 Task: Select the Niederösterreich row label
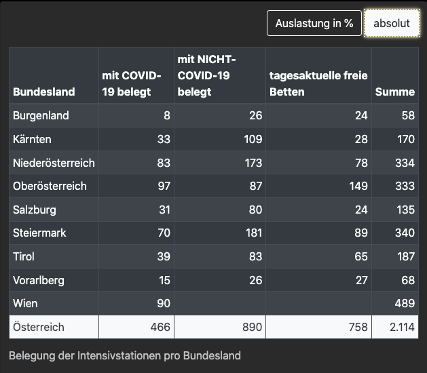click(x=54, y=163)
